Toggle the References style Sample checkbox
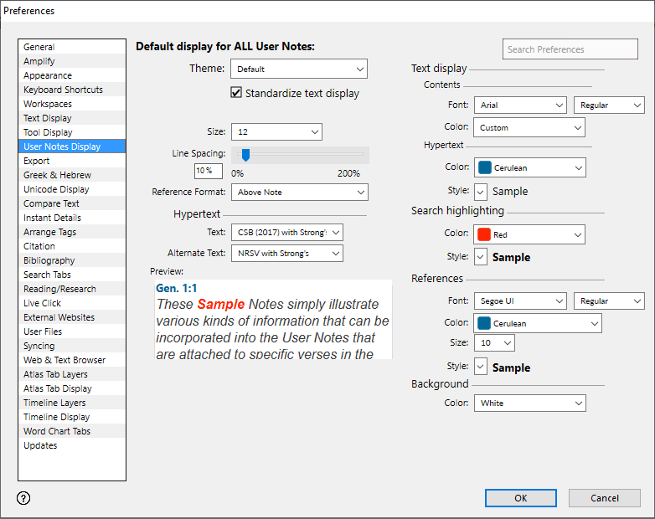Image resolution: width=655 pixels, height=519 pixels. click(481, 367)
